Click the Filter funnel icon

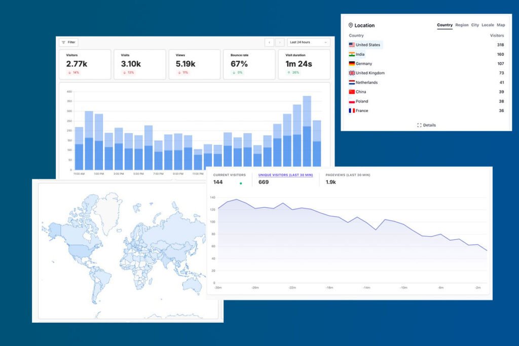coord(63,42)
